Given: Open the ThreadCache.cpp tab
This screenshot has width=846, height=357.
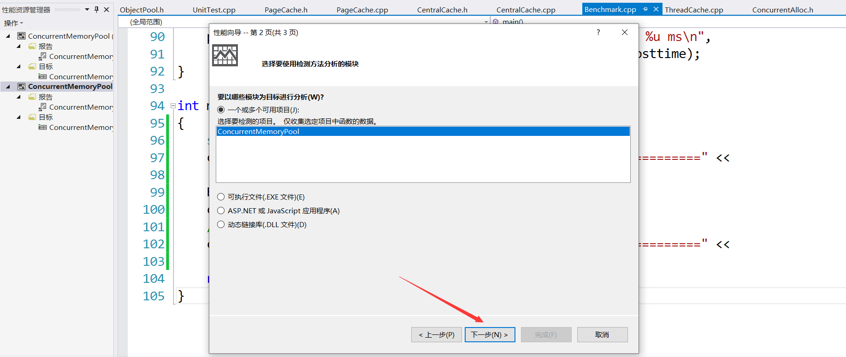Looking at the screenshot, I should click(694, 10).
